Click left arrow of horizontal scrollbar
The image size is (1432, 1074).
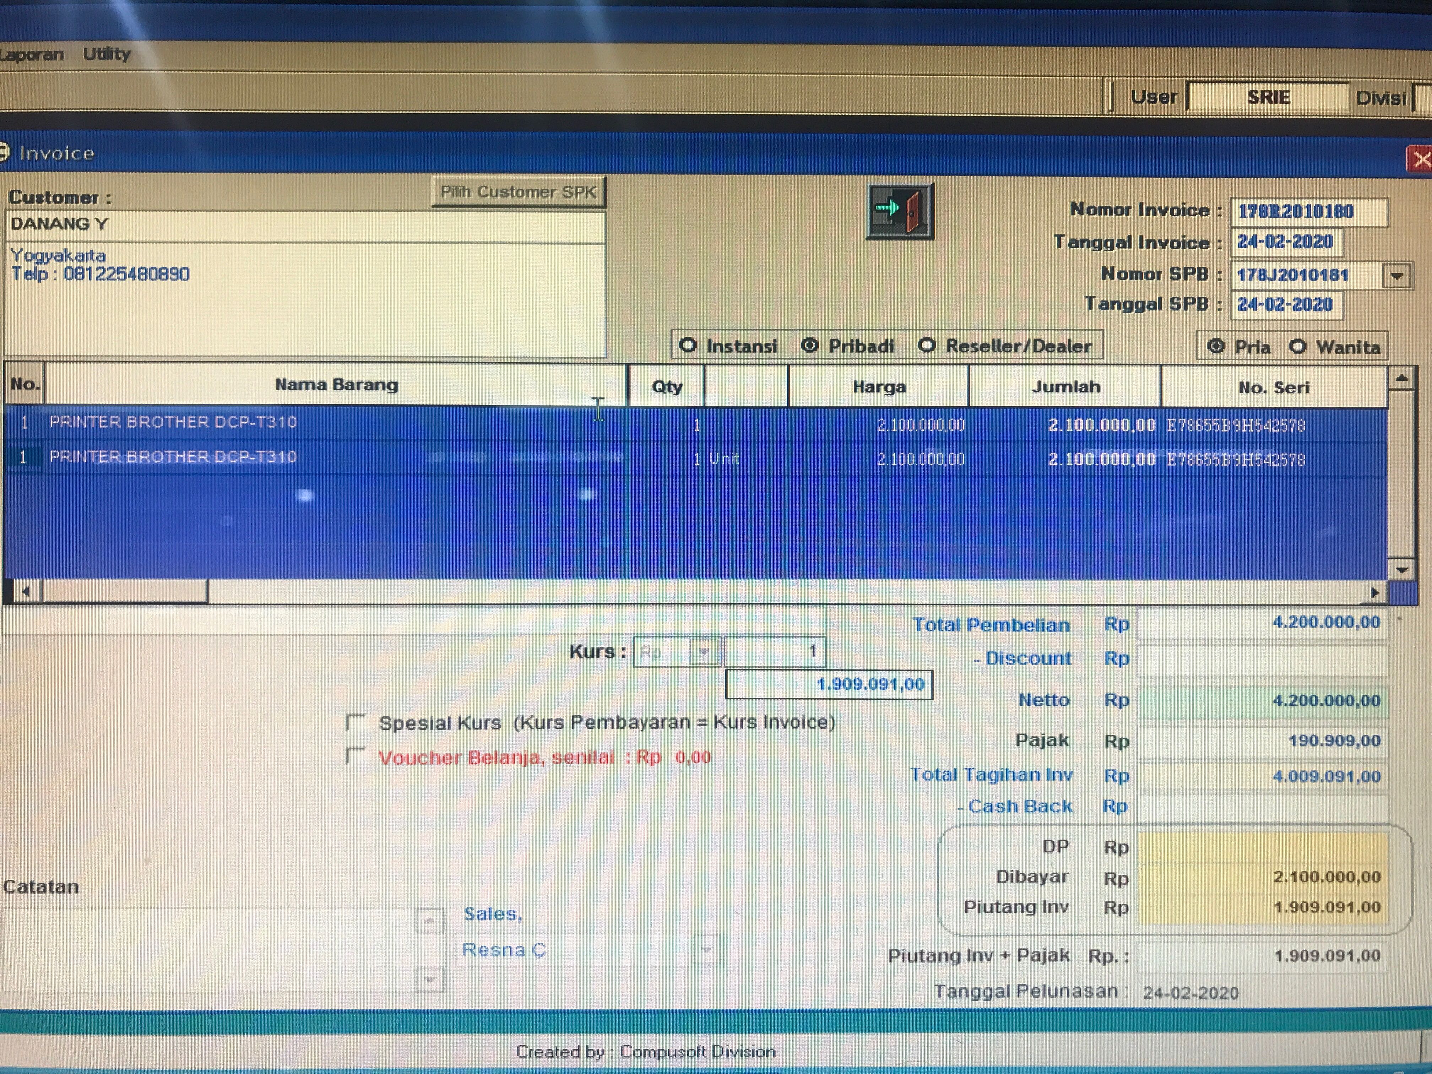26,591
